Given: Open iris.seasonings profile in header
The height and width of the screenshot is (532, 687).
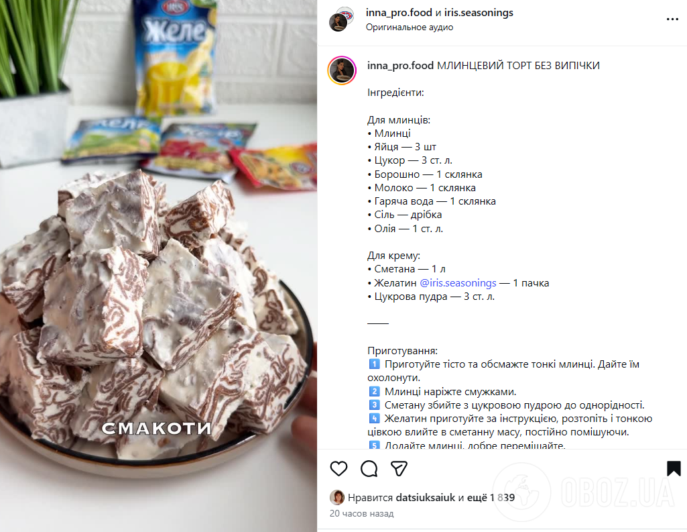Looking at the screenshot, I should click(x=479, y=13).
